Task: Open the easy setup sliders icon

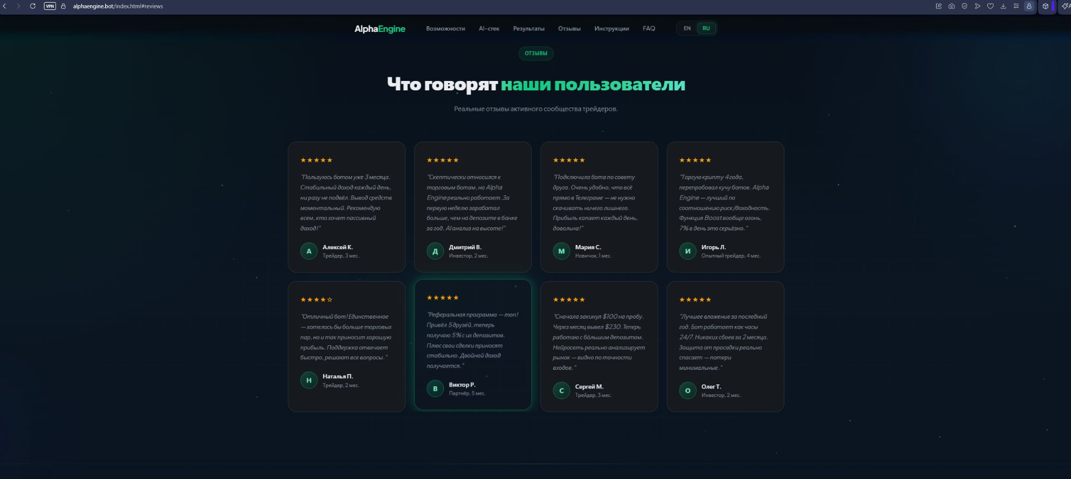Action: [x=1016, y=6]
